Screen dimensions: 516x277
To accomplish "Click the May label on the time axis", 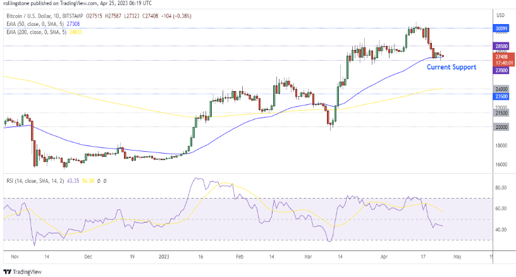I will pos(457,257).
